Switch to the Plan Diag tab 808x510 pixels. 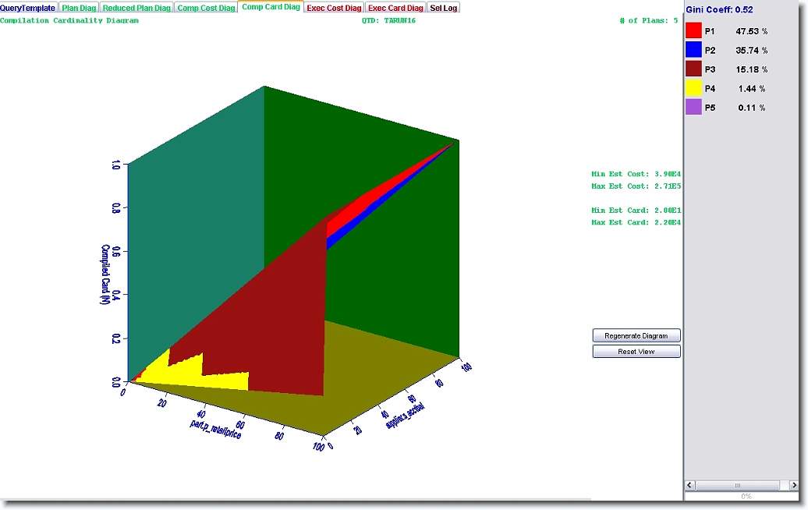79,8
